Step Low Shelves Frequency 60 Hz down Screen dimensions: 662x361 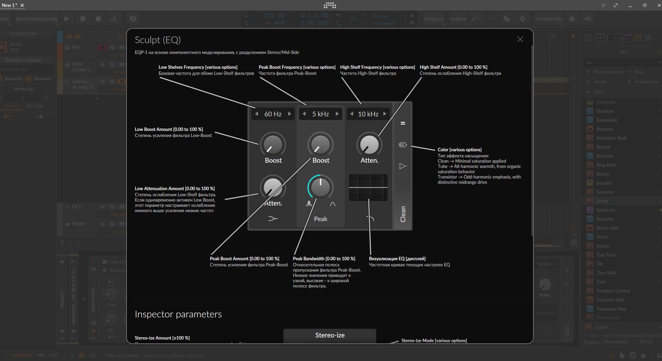[256, 114]
